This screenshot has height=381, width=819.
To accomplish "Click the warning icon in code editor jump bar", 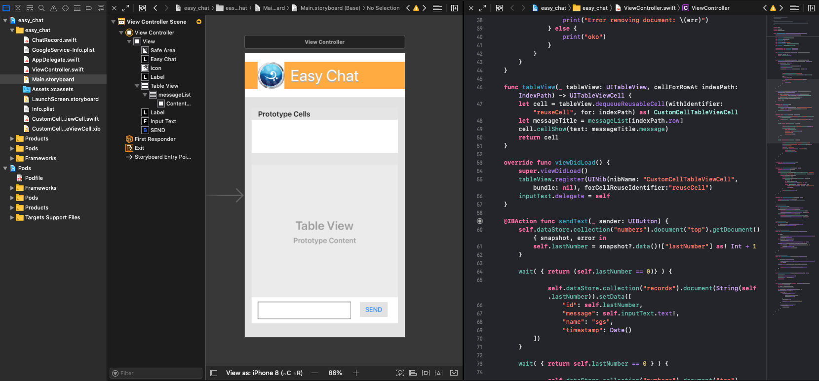I will [x=773, y=8].
